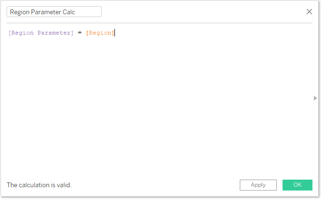The image size is (321, 200).
Task: Click the closing bracket of the [Region] field
Action: tap(113, 33)
